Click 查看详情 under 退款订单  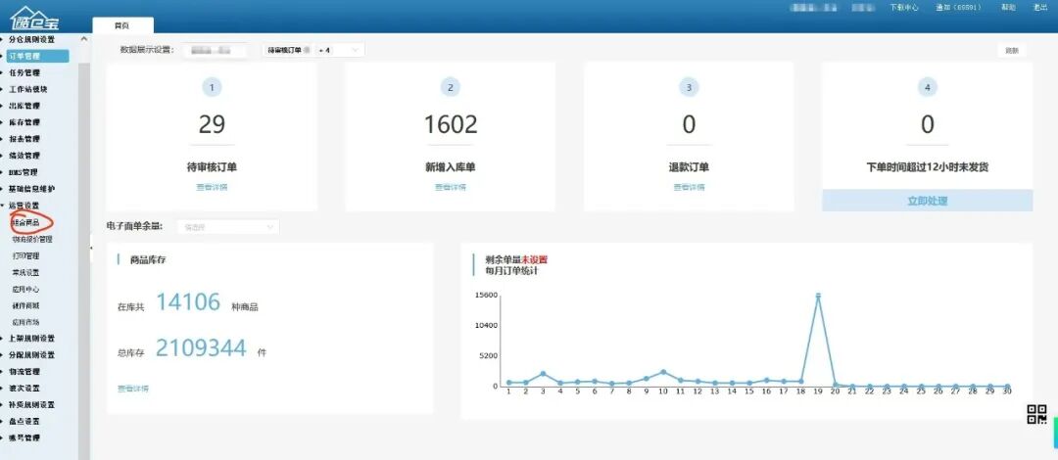689,188
